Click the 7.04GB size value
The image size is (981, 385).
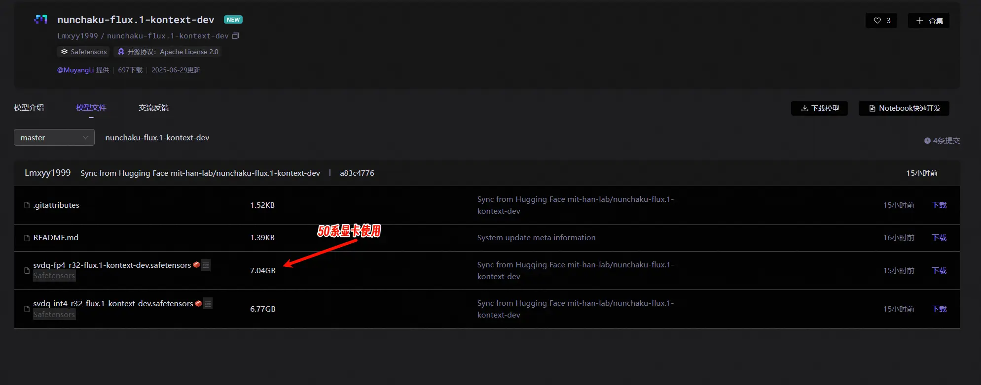tap(263, 271)
